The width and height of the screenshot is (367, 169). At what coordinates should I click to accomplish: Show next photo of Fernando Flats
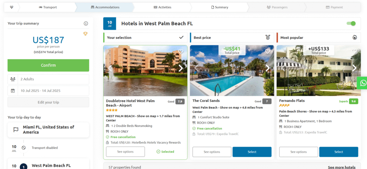click(354, 68)
